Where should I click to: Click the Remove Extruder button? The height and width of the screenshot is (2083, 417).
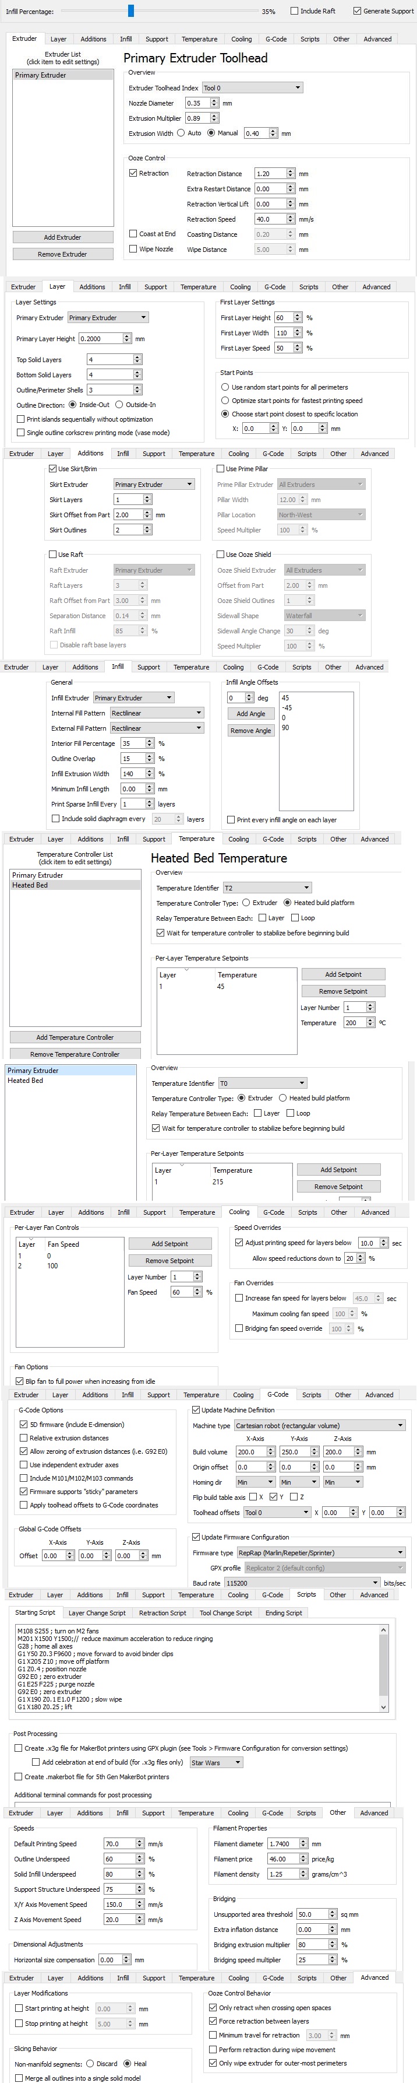[62, 254]
